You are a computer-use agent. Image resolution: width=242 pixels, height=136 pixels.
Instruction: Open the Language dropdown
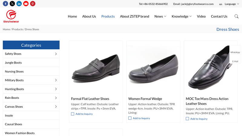tap(232, 4)
